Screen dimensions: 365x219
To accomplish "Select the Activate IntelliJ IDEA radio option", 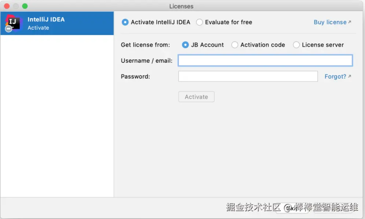I will point(125,22).
